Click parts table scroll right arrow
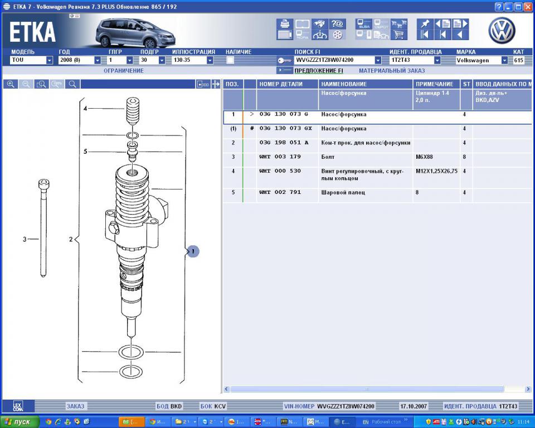 tap(528, 389)
